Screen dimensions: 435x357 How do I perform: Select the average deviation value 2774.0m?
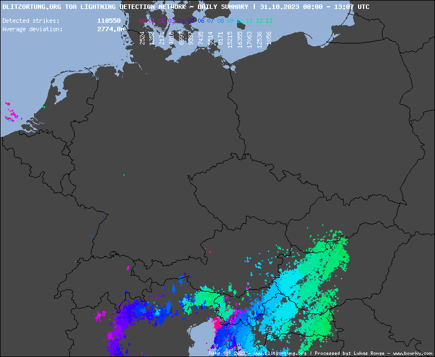click(x=110, y=29)
